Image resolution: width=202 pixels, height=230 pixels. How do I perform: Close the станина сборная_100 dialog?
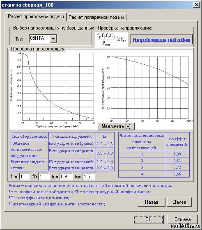[x=197, y=5]
